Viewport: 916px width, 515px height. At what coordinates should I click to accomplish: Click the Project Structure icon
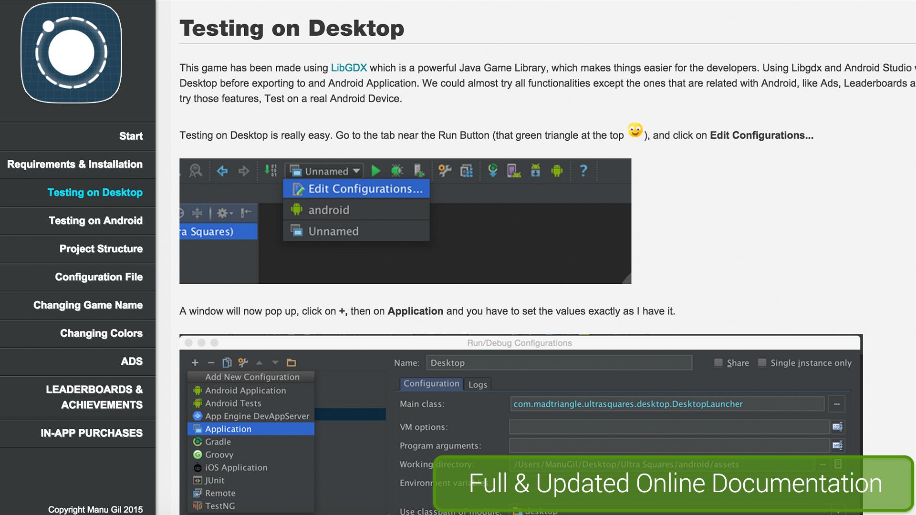[x=466, y=171]
